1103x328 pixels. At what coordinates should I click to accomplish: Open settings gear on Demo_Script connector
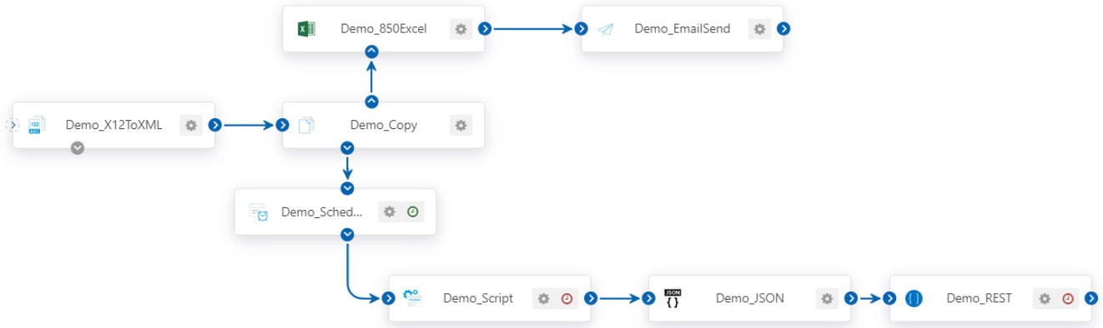(x=543, y=299)
